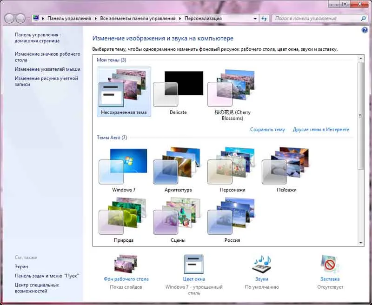Open the Desktop Background (Фон рабочего стола) icon
This screenshot has height=305, width=372.
pyautogui.click(x=126, y=264)
